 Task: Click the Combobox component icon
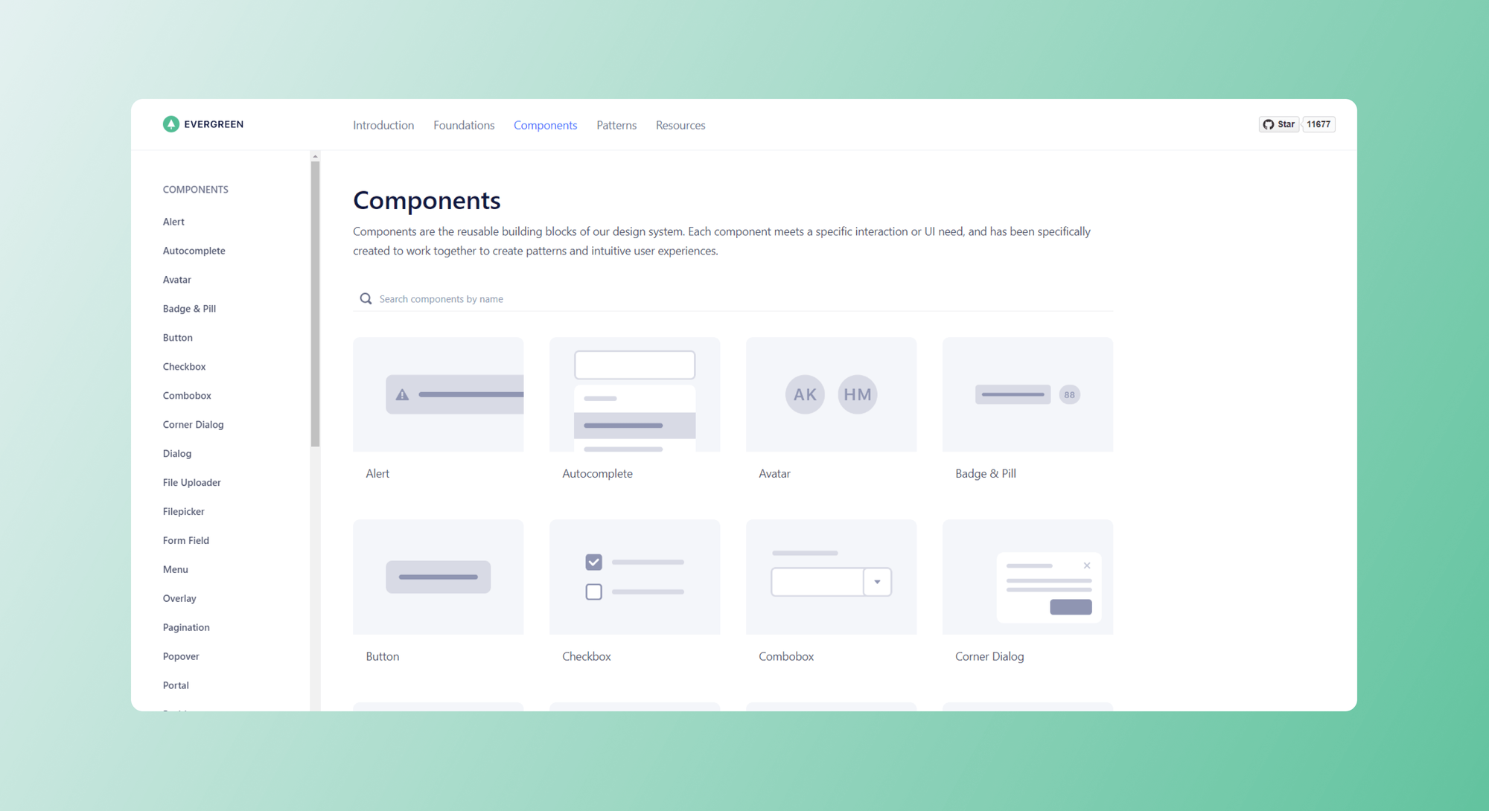(830, 577)
